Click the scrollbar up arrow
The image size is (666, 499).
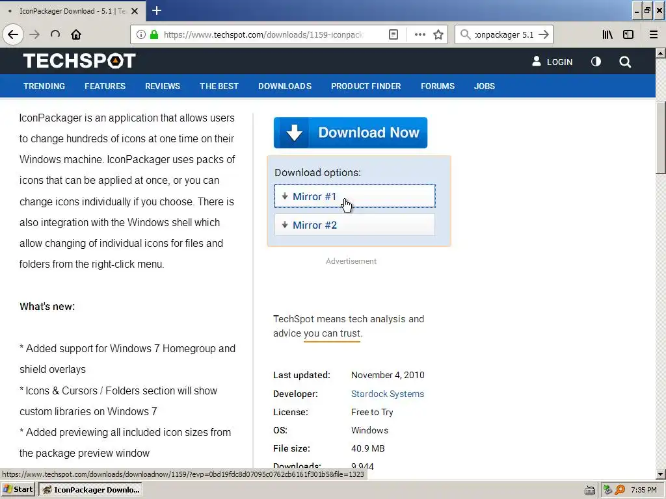coord(660,53)
